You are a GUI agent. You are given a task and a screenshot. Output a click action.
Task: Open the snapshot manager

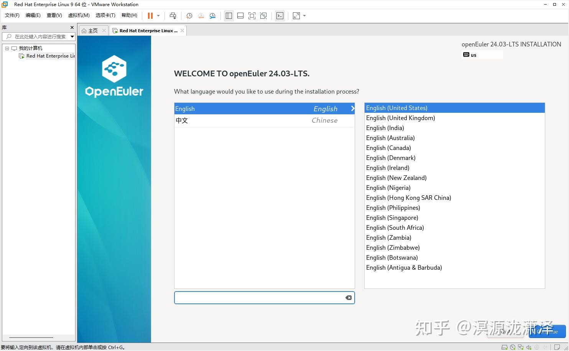[x=212, y=16]
